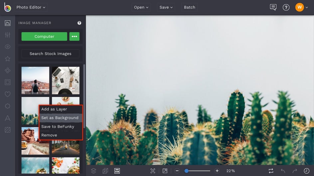The width and height of the screenshot is (314, 176).
Task: Click the Image Manager help question mark
Action: pyautogui.click(x=79, y=23)
